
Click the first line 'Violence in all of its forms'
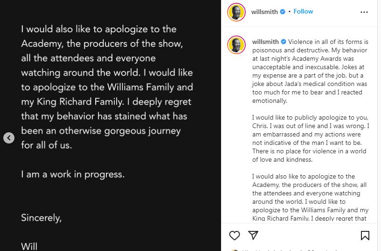pos(328,42)
